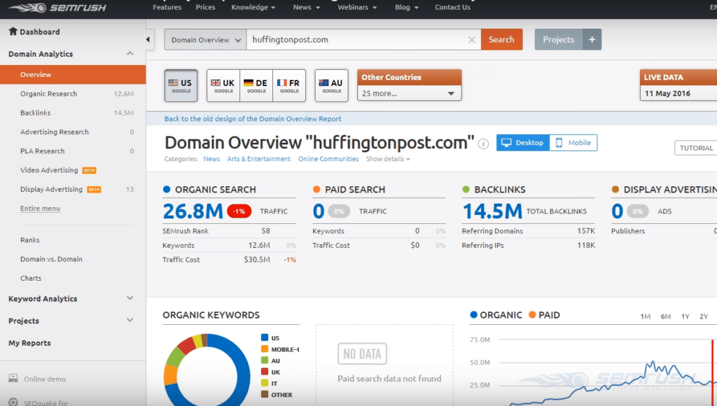Open Charts in sidebar
717x406 pixels.
point(31,279)
